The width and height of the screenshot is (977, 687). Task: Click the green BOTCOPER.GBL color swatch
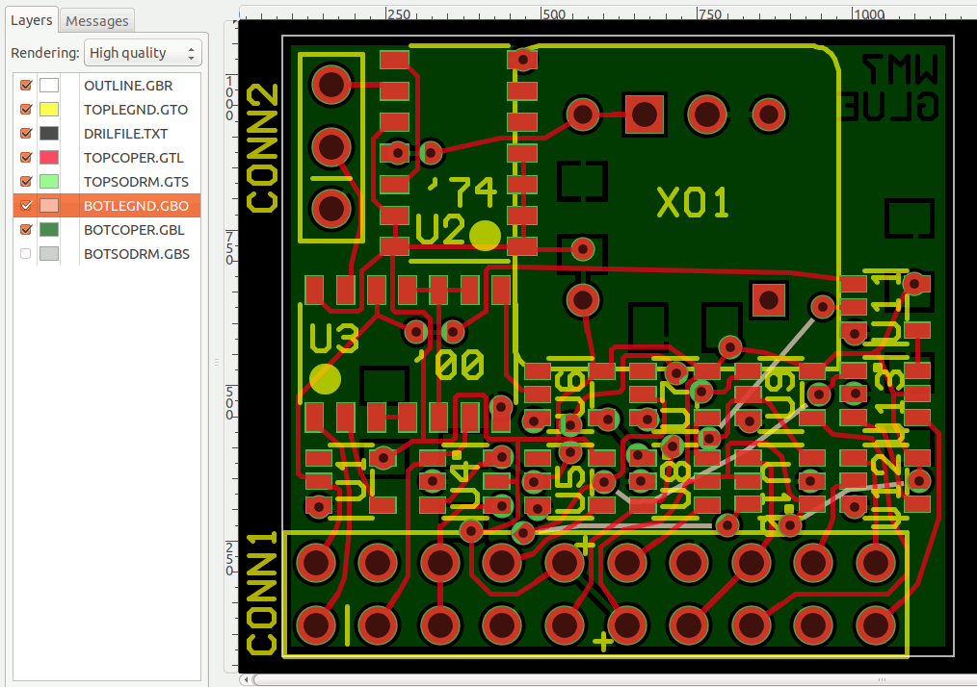point(49,230)
